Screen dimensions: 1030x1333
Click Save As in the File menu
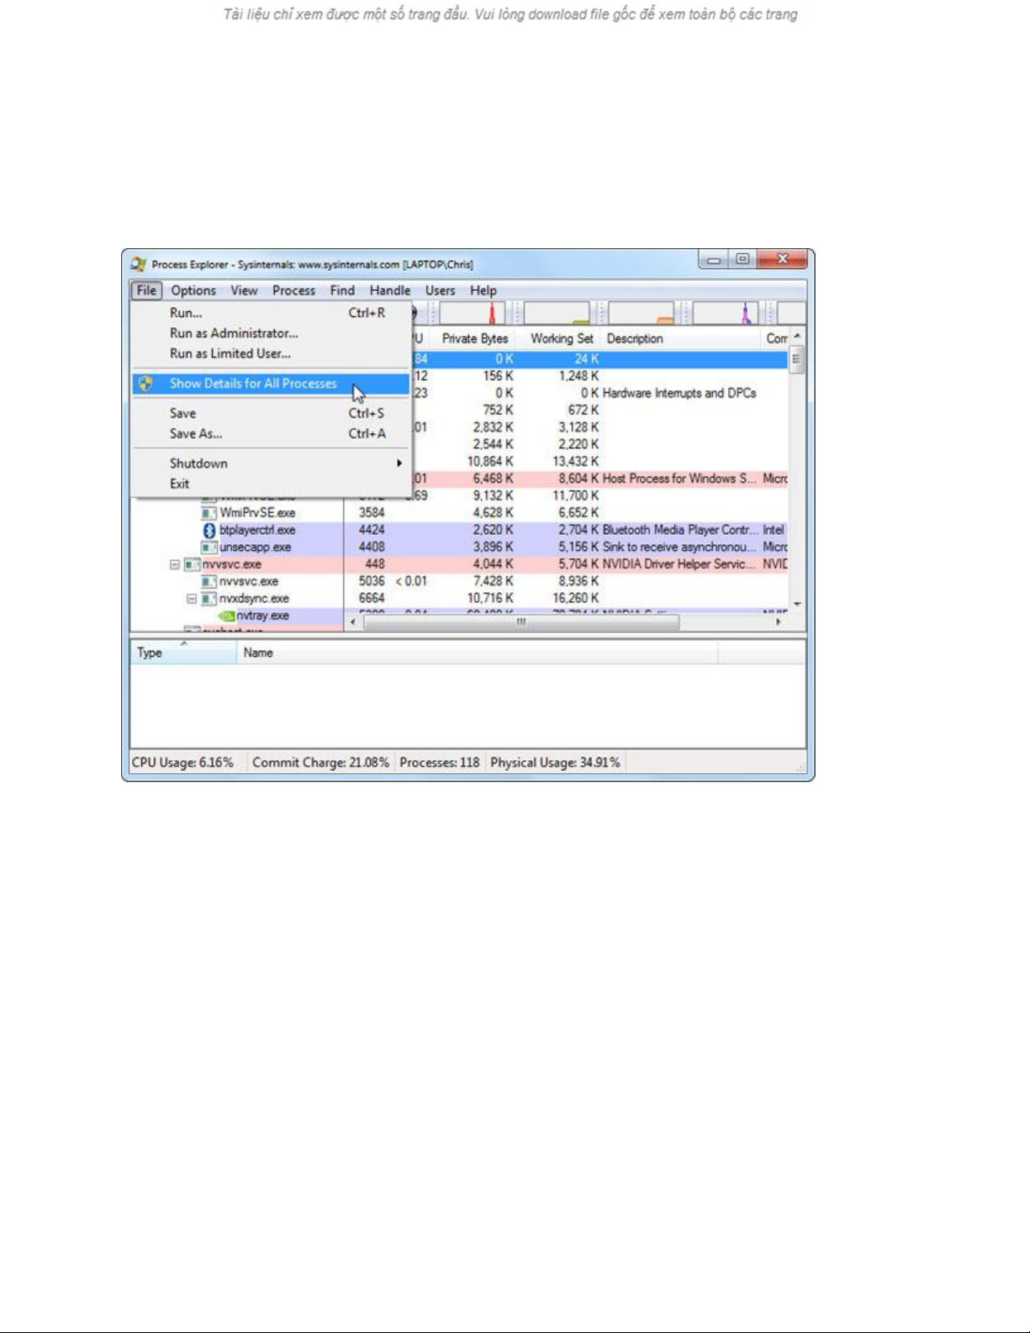click(x=196, y=434)
